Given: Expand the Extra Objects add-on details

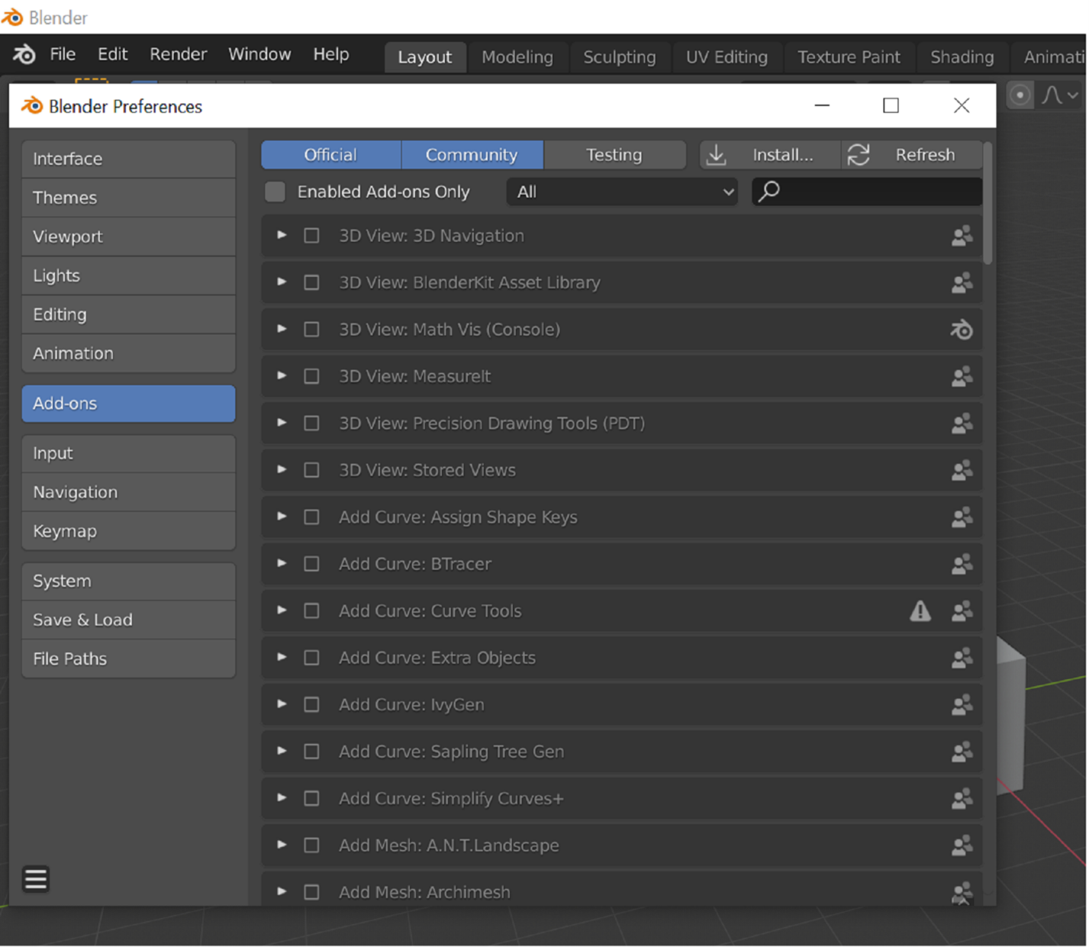Looking at the screenshot, I should 282,658.
